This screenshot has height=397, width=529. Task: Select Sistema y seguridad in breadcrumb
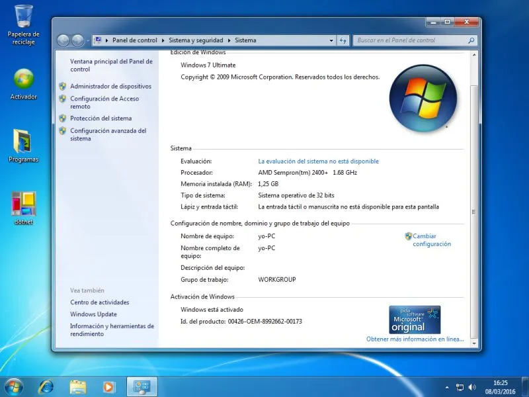pos(196,40)
